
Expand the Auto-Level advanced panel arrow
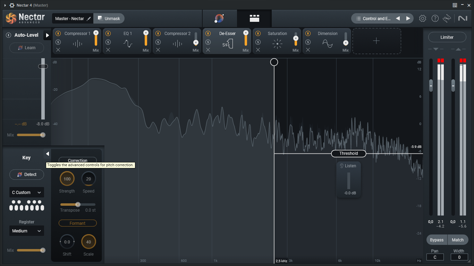pyautogui.click(x=47, y=35)
